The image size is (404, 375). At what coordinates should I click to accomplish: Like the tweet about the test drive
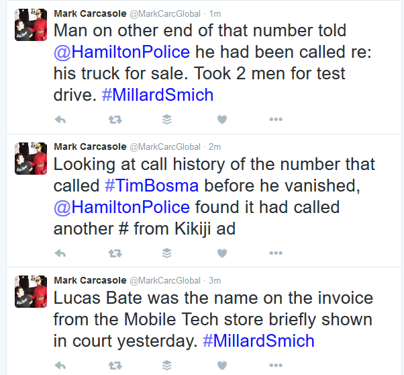coord(221,120)
